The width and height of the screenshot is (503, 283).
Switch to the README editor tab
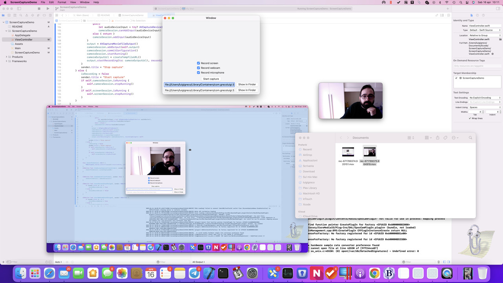click(x=104, y=15)
